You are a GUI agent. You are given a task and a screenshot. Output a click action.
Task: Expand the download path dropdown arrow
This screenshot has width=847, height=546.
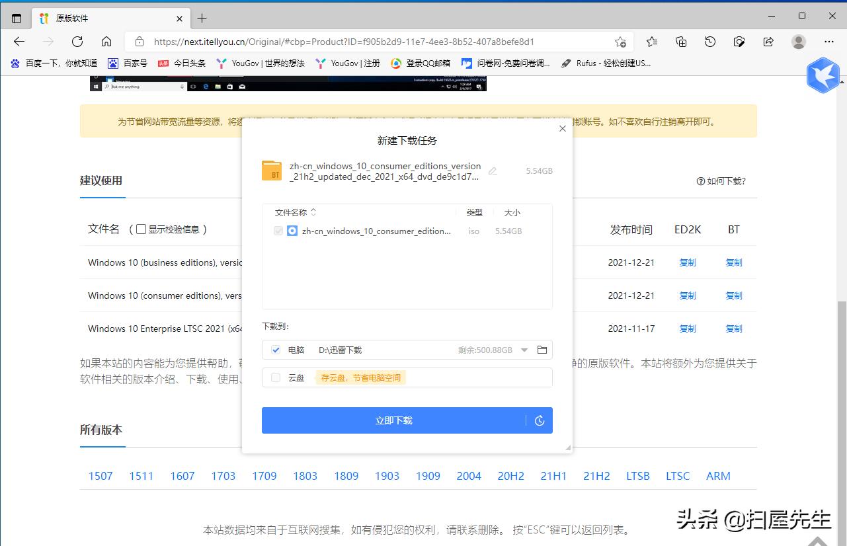tap(524, 350)
